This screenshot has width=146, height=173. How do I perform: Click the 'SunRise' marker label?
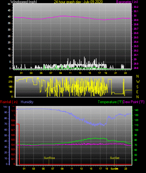pyautogui.click(x=49, y=158)
